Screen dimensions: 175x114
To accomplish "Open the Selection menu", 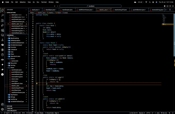I will (x=23, y=2).
